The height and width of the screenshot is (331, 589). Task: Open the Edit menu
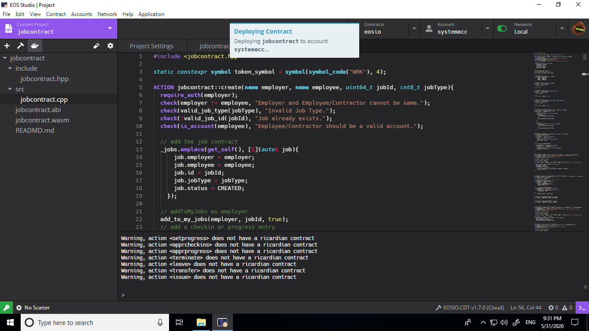(20, 14)
